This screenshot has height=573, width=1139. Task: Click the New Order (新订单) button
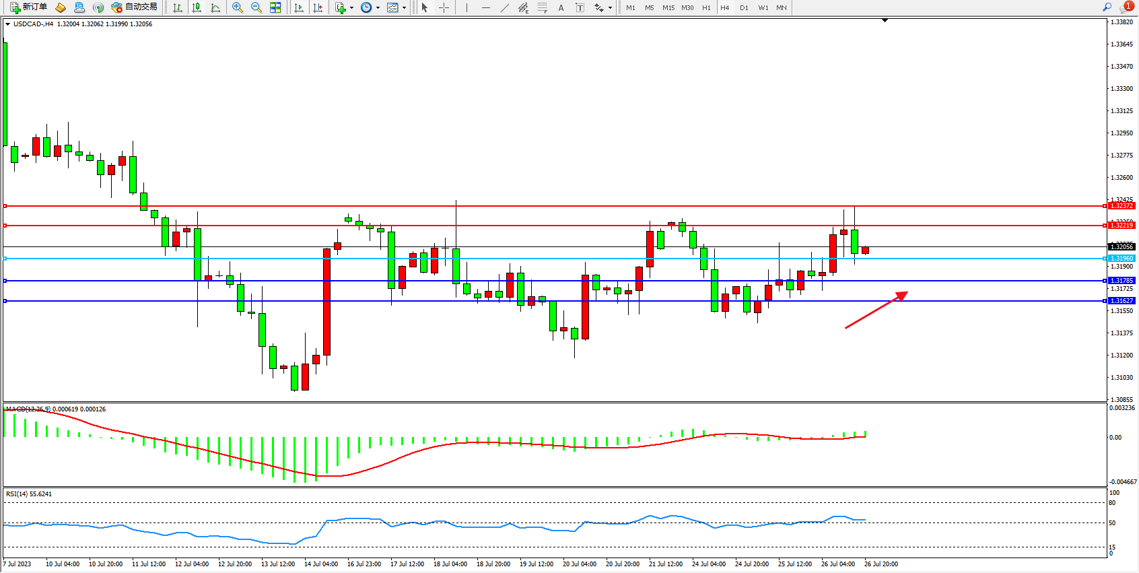[28, 7]
